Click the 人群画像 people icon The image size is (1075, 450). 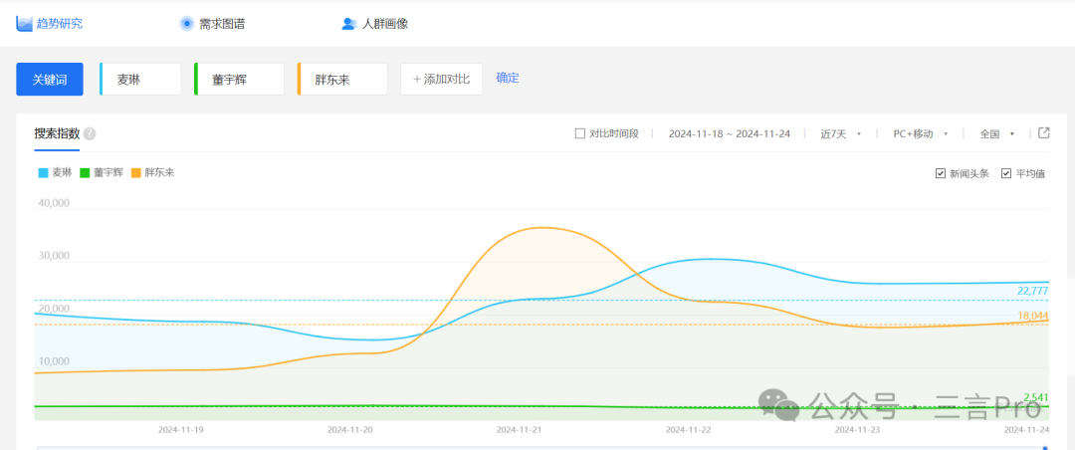[x=348, y=23]
